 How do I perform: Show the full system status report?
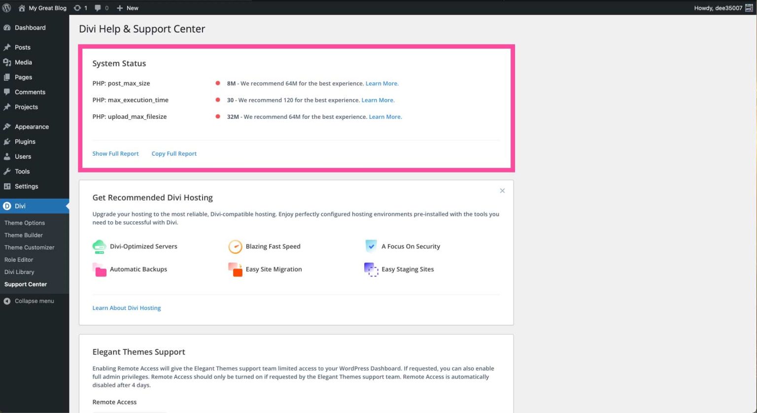point(115,153)
